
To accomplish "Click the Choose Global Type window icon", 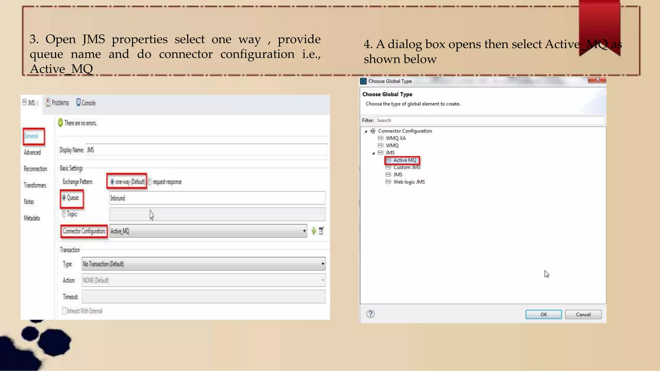I will pos(364,81).
